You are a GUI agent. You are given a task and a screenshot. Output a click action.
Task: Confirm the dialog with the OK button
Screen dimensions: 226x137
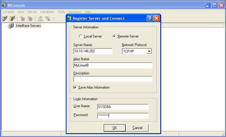click(x=115, y=128)
